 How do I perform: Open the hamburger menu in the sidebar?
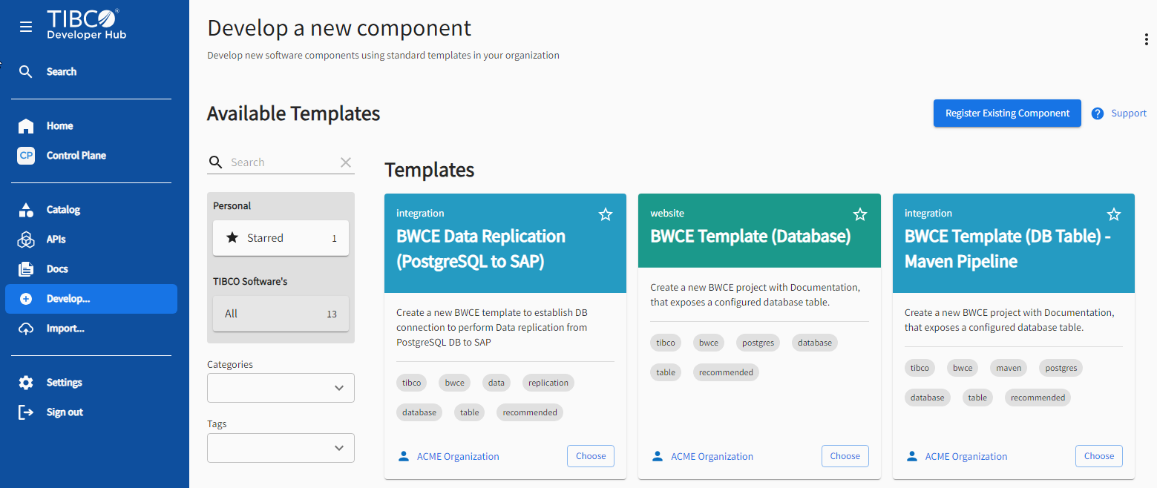pos(26,27)
